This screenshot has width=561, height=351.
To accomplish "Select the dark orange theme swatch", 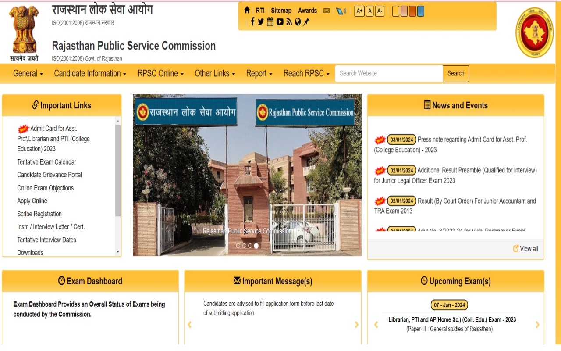I will click(412, 11).
